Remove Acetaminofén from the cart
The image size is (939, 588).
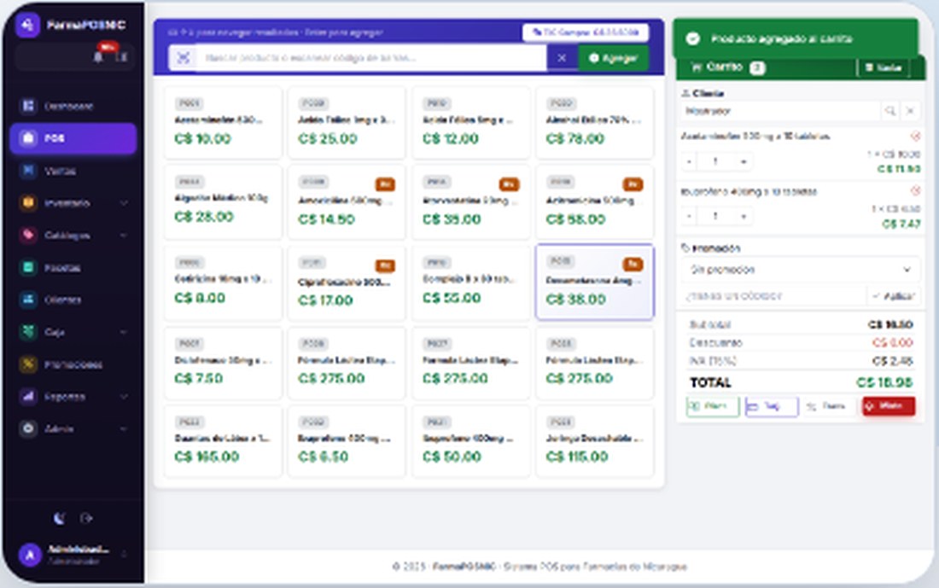[x=914, y=137]
